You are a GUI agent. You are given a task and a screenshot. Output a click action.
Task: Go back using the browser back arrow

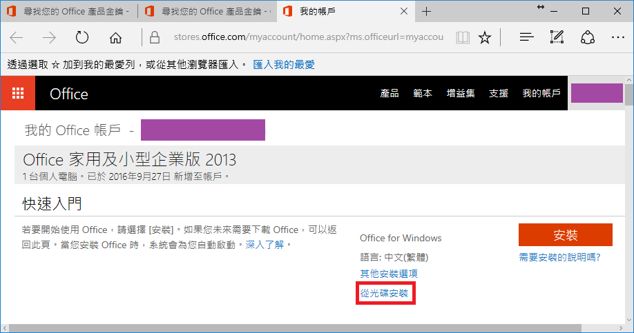point(17,37)
